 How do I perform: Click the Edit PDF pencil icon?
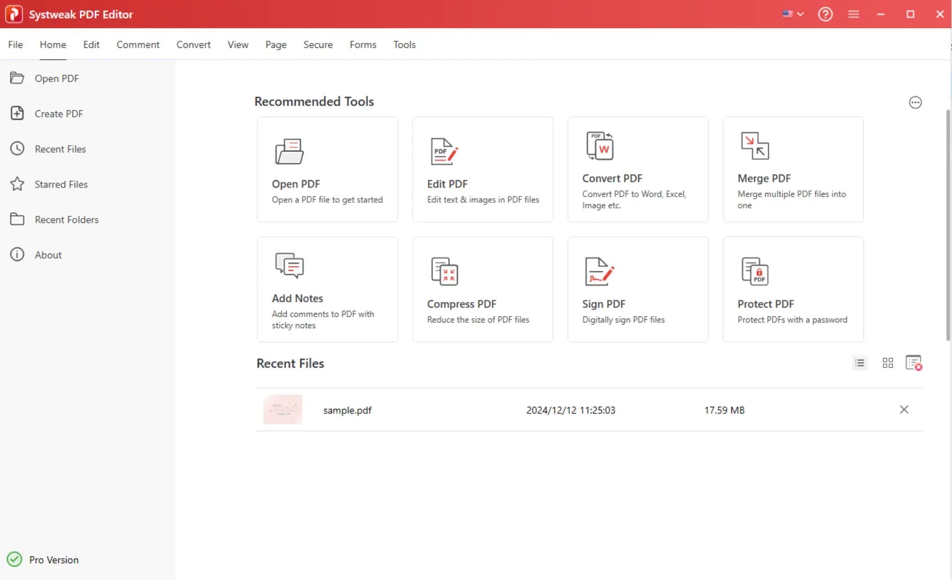pos(445,151)
